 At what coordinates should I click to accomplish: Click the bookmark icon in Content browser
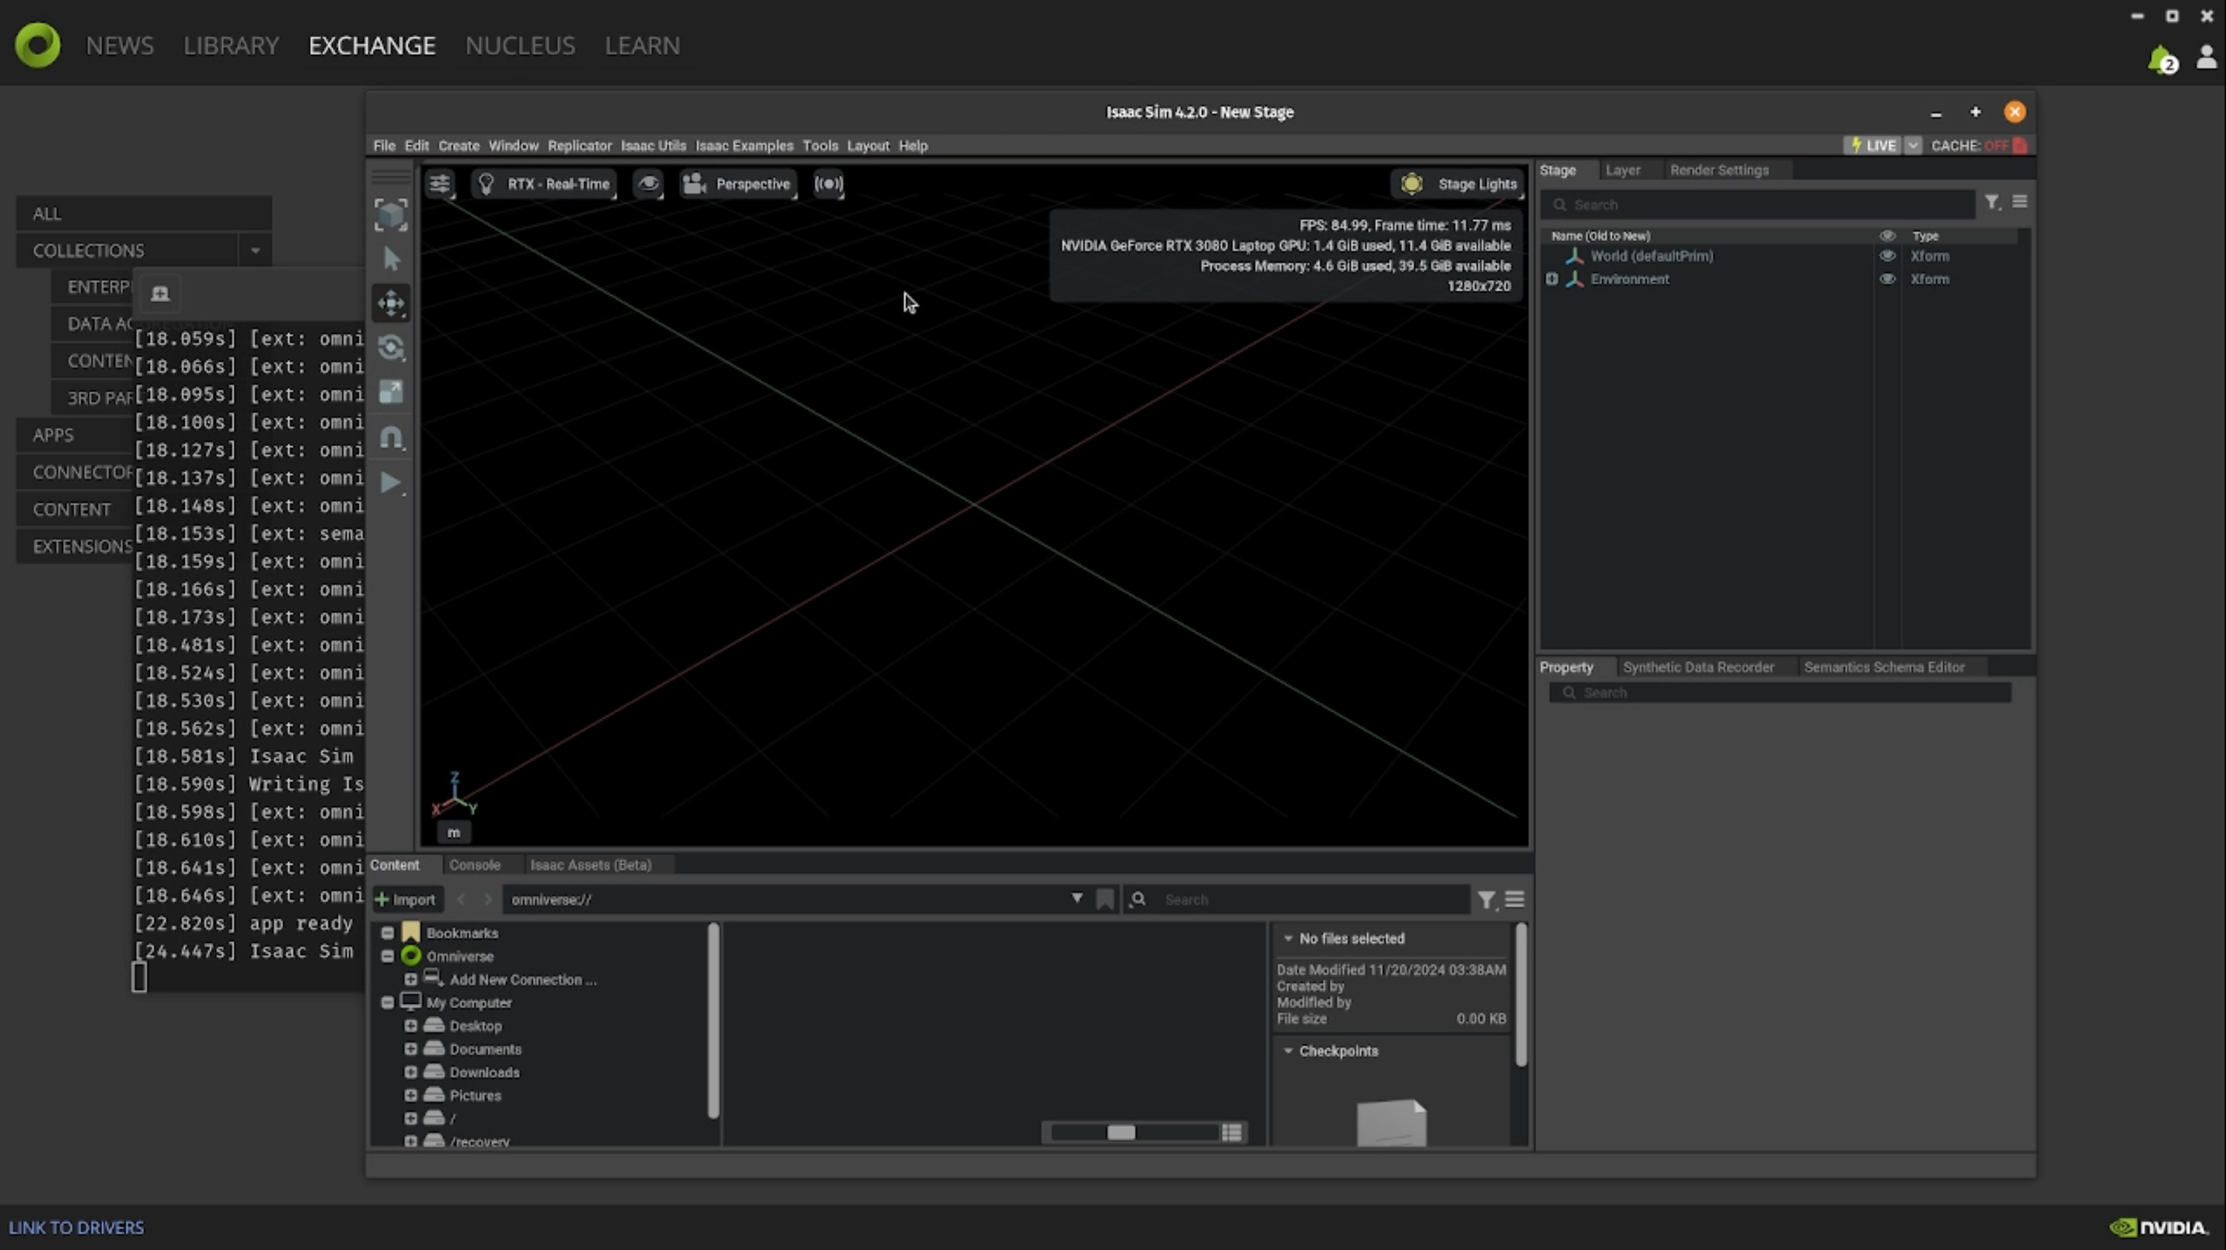coord(1104,899)
